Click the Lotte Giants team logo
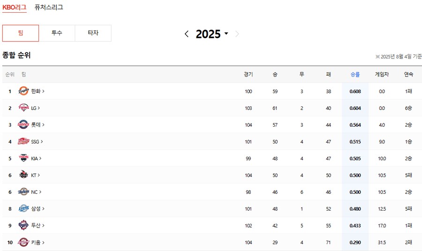The height and width of the screenshot is (251, 422). [23, 124]
